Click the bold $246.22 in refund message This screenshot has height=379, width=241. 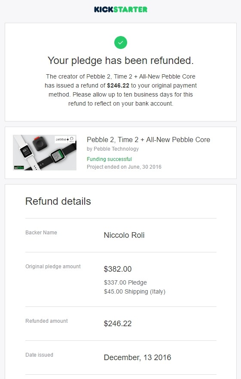[x=118, y=85]
